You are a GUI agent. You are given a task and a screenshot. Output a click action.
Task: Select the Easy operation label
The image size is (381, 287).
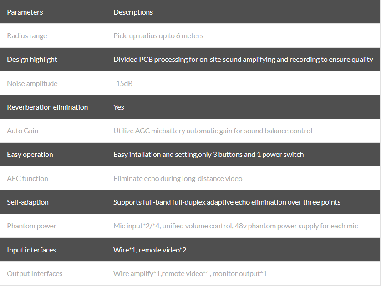pos(30,155)
